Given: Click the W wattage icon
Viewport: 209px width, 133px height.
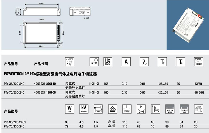Looking at the screenshot, I should click(69, 109).
